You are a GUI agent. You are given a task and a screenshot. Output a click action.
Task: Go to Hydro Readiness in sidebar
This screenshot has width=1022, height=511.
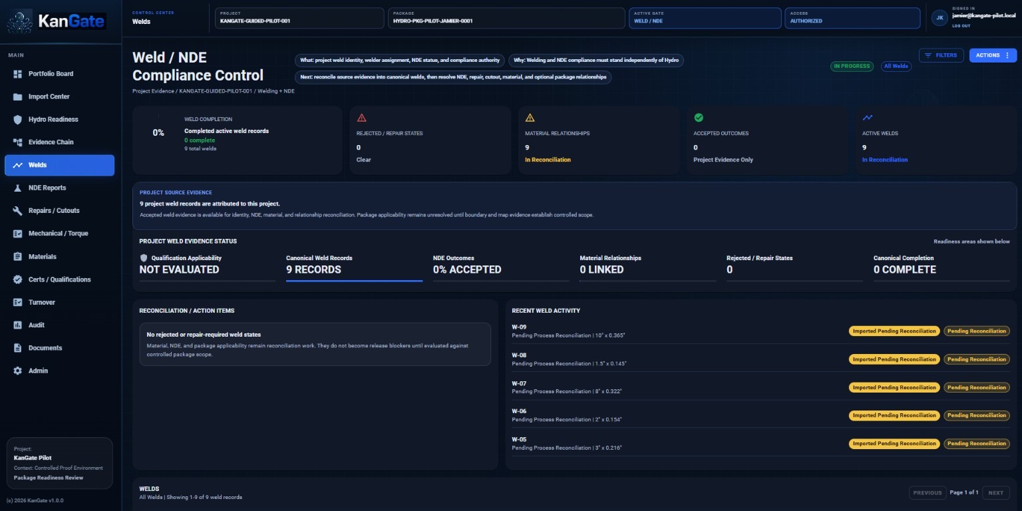coord(60,120)
